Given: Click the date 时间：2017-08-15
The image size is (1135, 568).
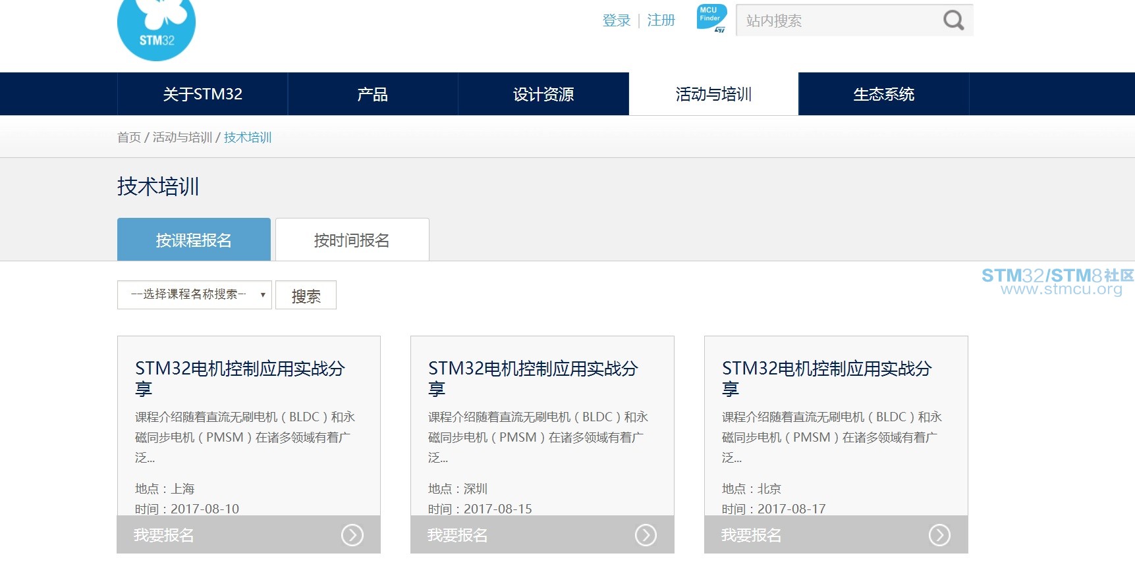Looking at the screenshot, I should pos(480,509).
